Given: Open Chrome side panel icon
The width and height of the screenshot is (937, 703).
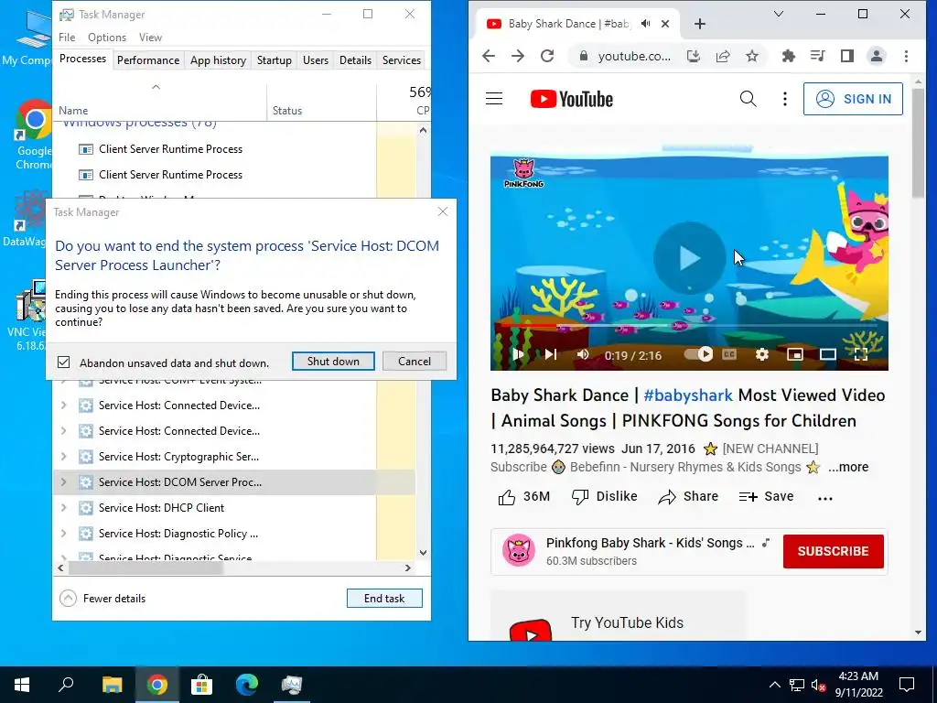Looking at the screenshot, I should pos(847,56).
